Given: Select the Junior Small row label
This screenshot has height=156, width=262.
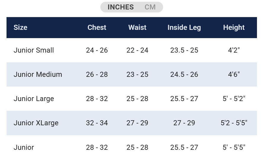Looking at the screenshot, I should 34,50.
